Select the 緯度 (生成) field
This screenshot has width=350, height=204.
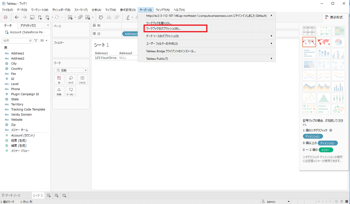point(19,146)
